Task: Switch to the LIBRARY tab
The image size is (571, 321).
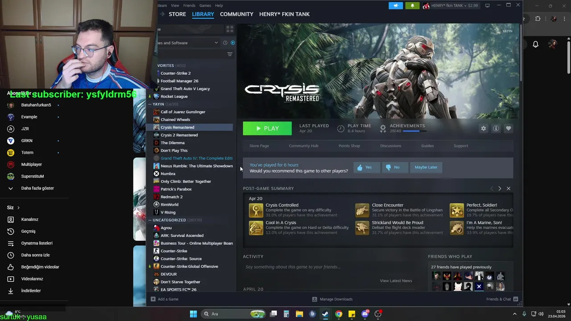Action: [x=203, y=14]
